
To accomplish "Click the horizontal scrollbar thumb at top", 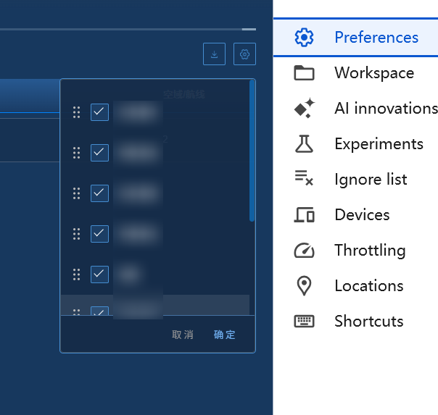I will coord(249,29).
